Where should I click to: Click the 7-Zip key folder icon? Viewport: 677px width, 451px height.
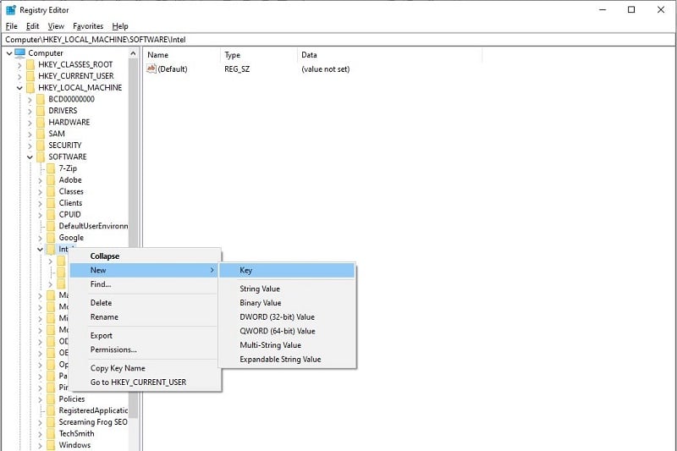(x=51, y=168)
